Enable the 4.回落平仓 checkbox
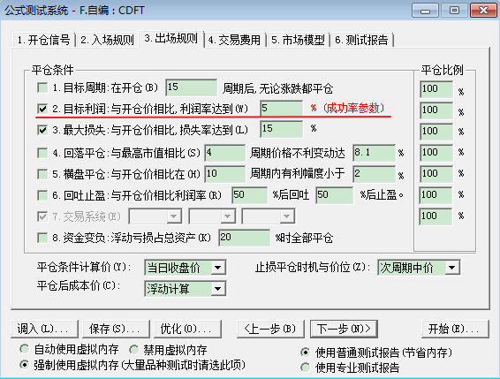The image size is (500, 379). pyautogui.click(x=42, y=153)
